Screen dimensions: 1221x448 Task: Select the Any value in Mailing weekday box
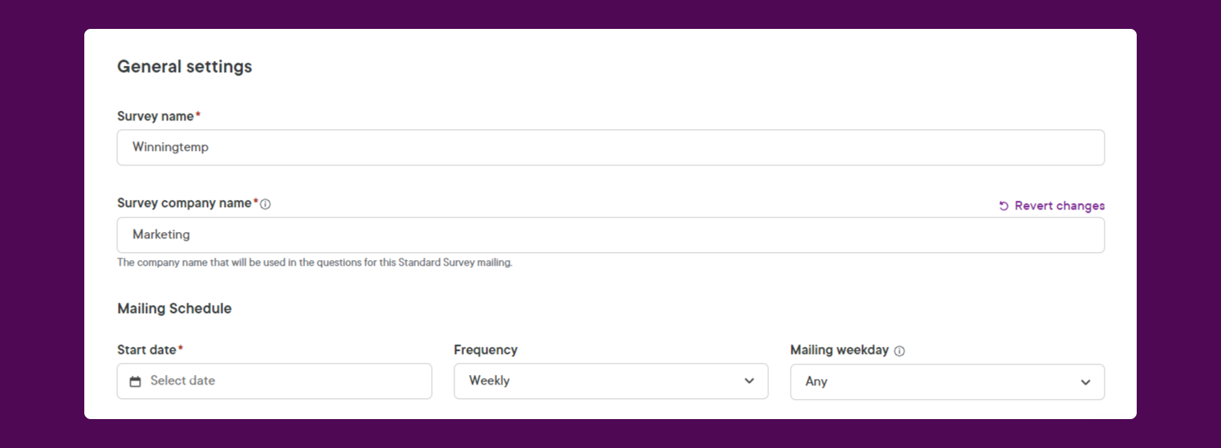tap(816, 381)
